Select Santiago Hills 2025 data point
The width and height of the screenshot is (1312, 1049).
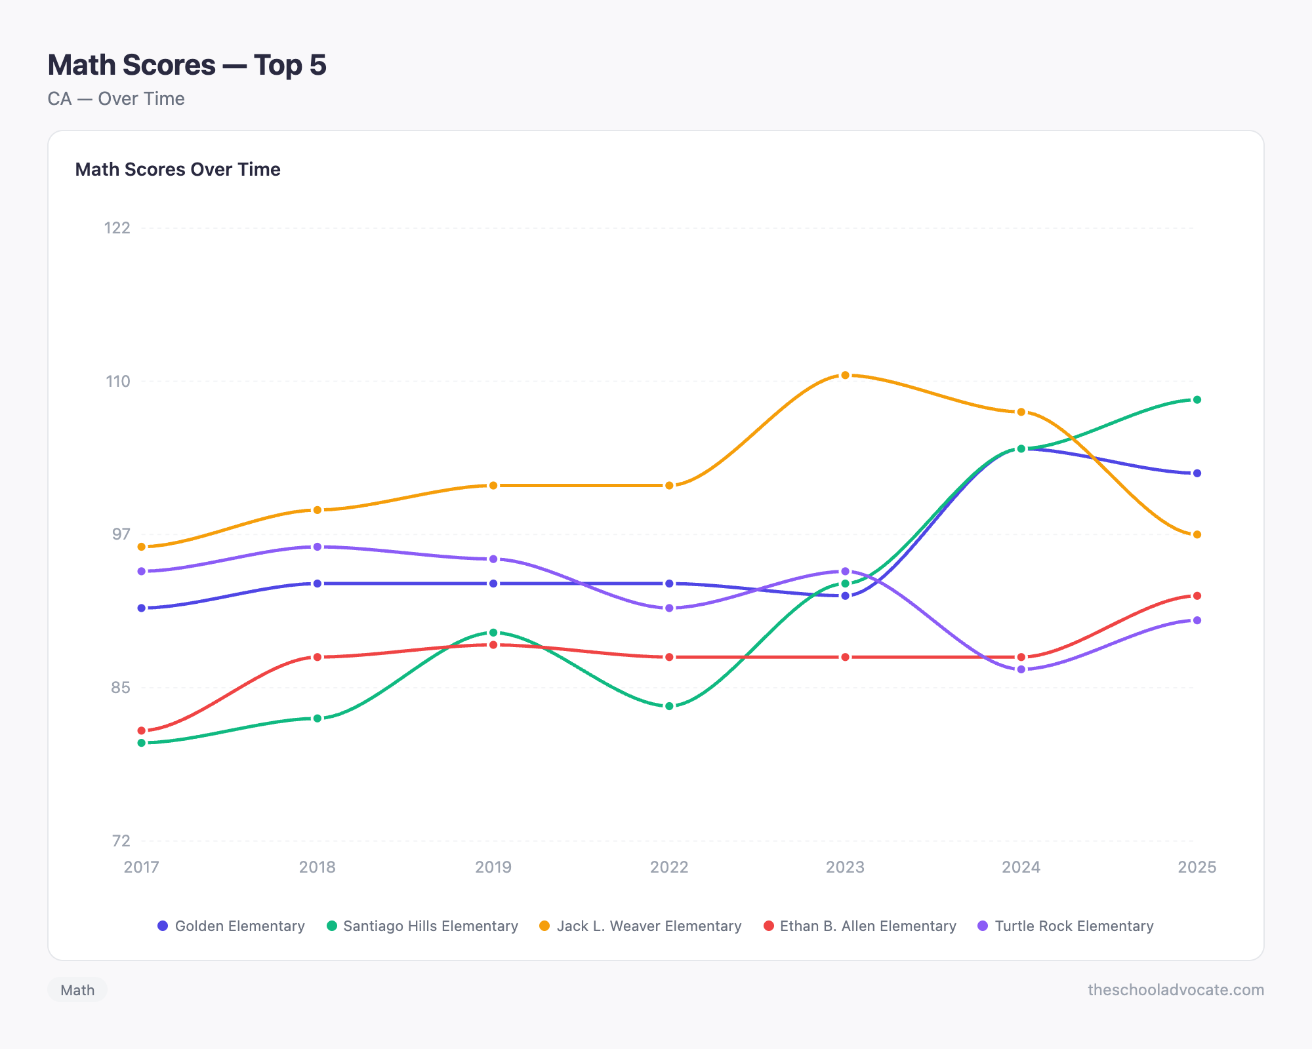pos(1197,400)
